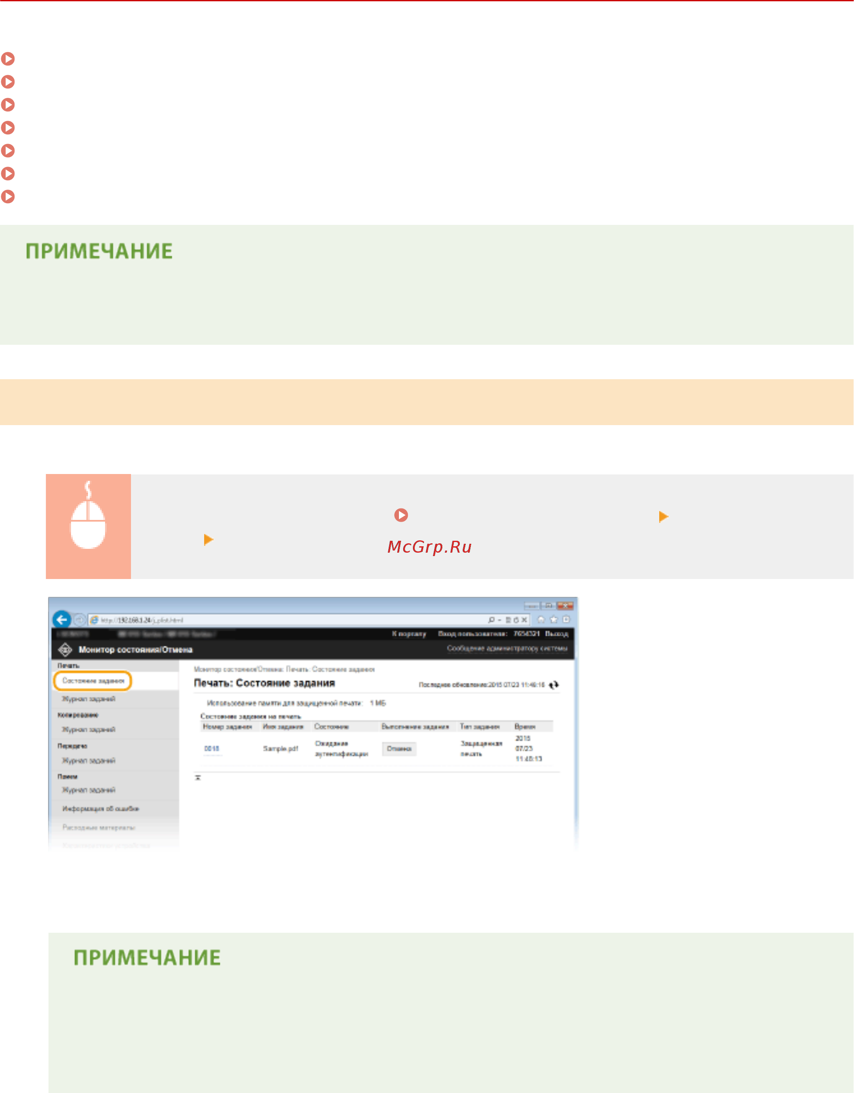854x1093 pixels.
Task: Open job number 0018 link
Action: point(212,749)
